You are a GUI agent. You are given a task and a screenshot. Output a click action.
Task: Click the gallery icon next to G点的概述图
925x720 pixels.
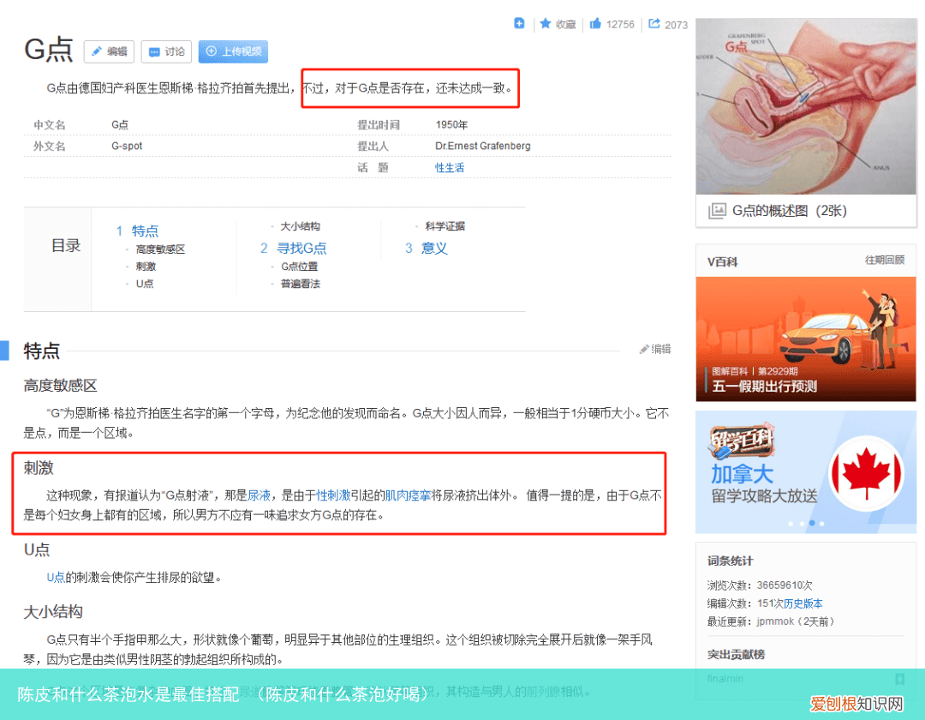717,211
